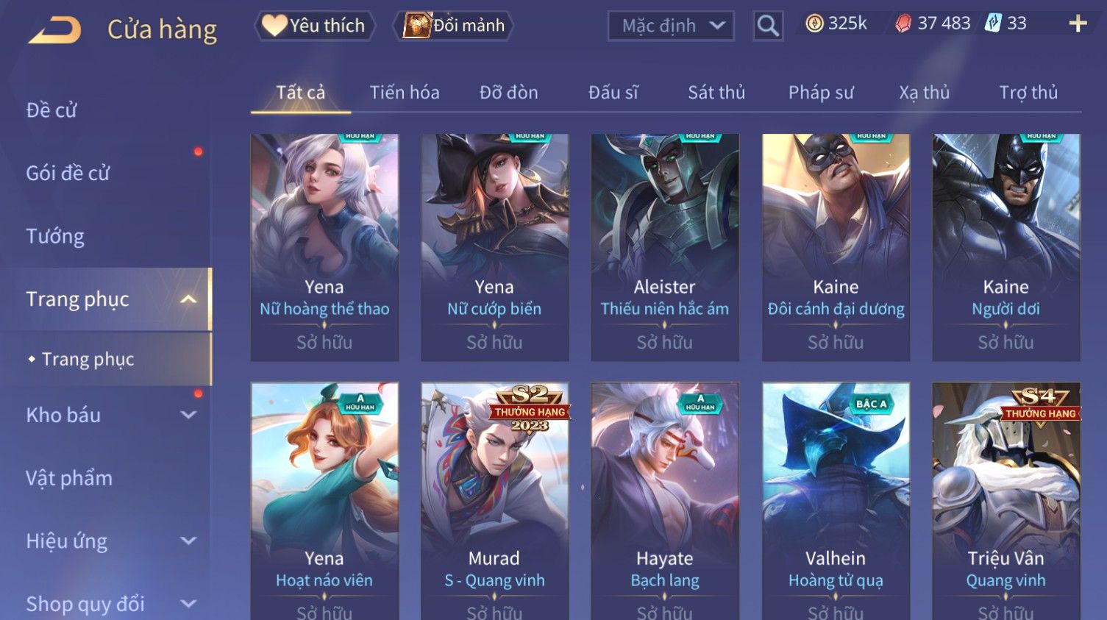This screenshot has height=620, width=1107.
Task: Open Yêu thích heart favorites
Action: tap(314, 26)
